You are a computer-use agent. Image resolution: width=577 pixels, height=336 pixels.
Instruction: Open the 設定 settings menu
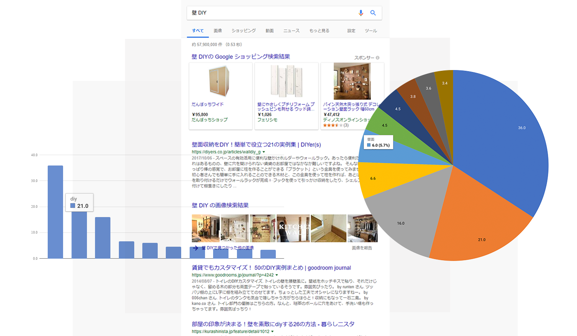tap(351, 30)
